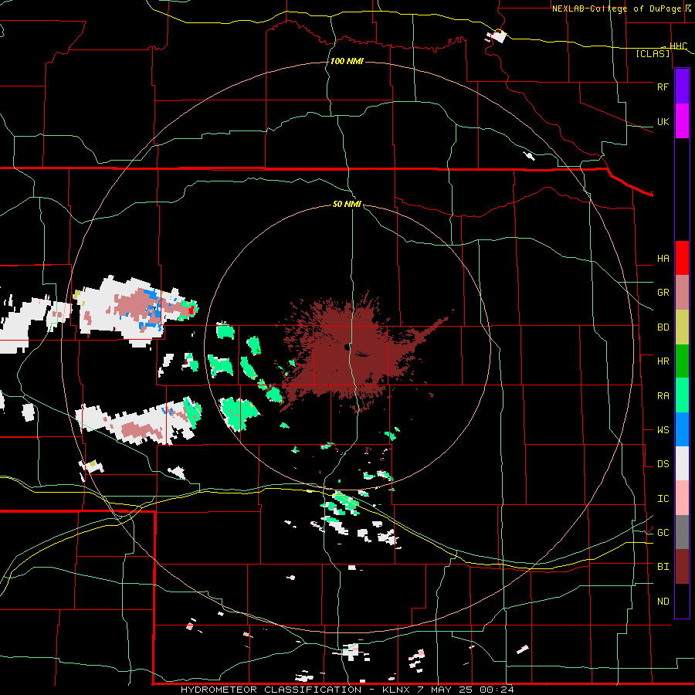
Task: Click the UK legend label
Action: 663,122
